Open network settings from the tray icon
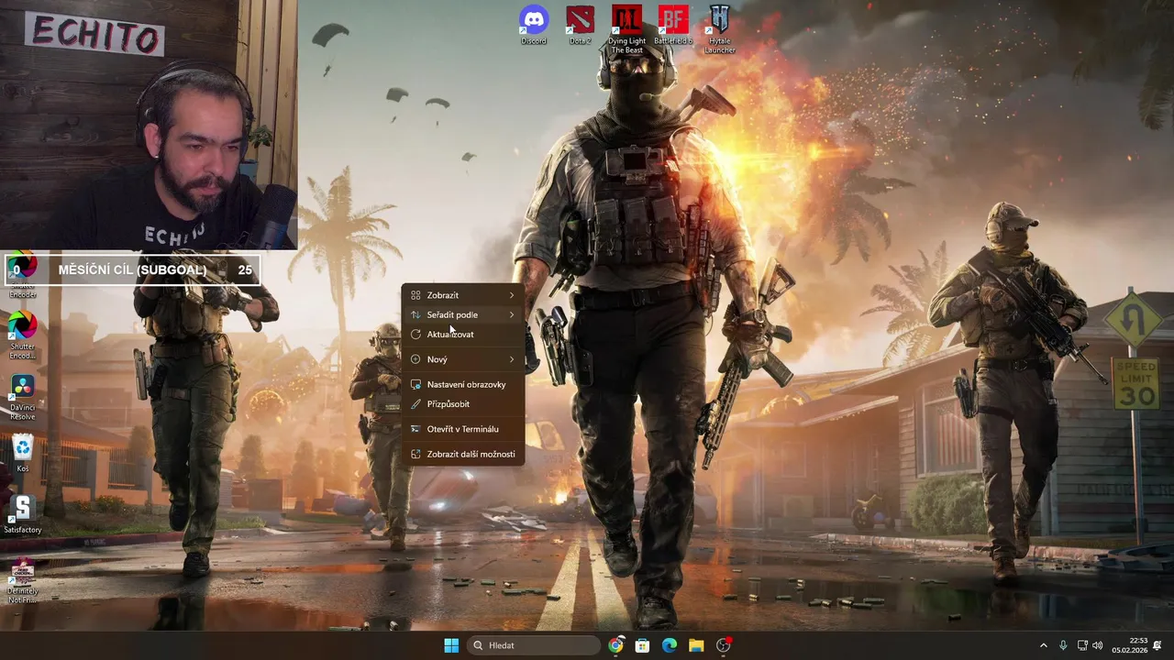This screenshot has height=660, width=1174. (x=1082, y=645)
